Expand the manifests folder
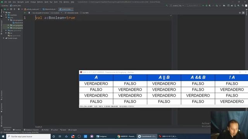248x139 pixels. pos(6,15)
